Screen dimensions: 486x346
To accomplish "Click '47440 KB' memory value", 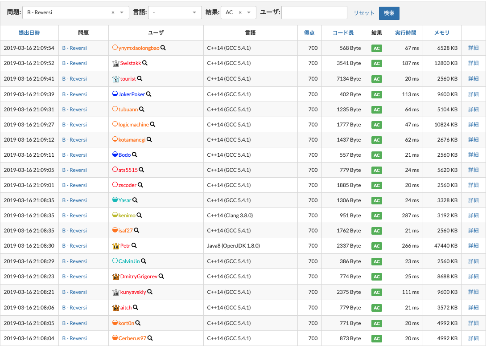I will pyautogui.click(x=446, y=246).
